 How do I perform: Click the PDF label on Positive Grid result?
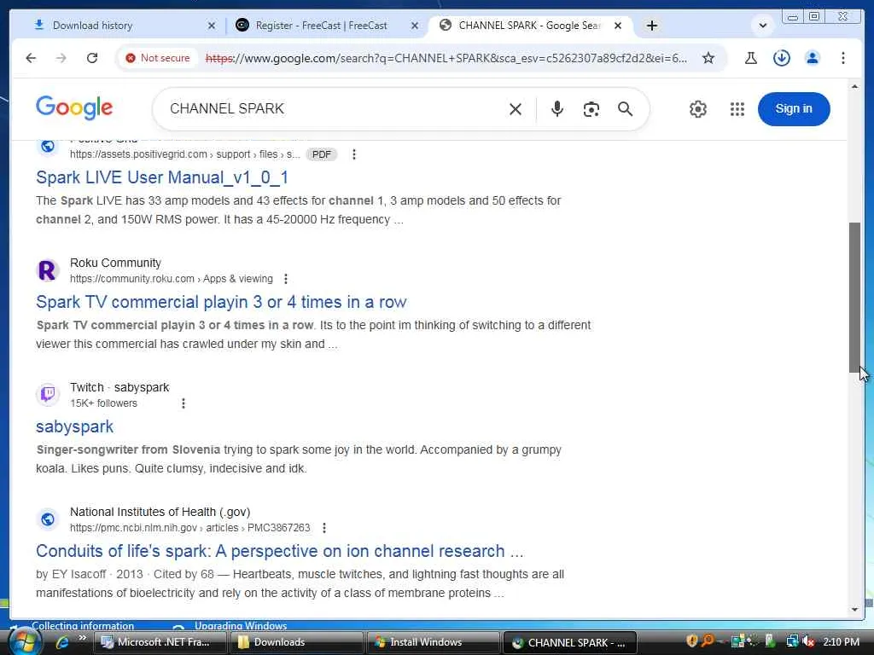coord(322,154)
